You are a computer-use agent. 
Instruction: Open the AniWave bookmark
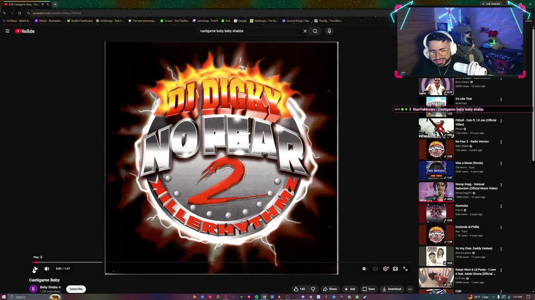click(x=16, y=21)
